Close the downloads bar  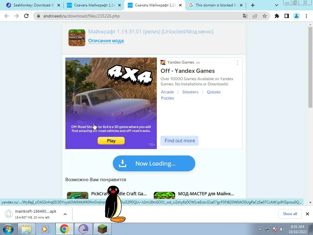click(307, 214)
